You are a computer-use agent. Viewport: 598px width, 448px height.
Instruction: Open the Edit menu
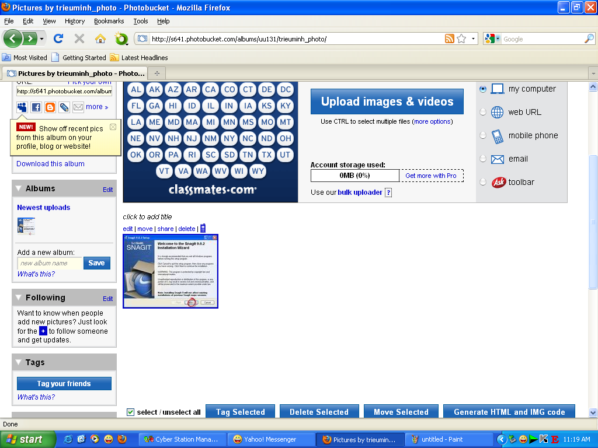pos(28,21)
